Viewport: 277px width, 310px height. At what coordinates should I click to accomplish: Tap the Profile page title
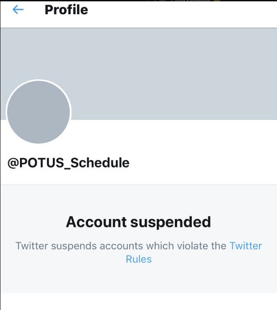(x=66, y=10)
